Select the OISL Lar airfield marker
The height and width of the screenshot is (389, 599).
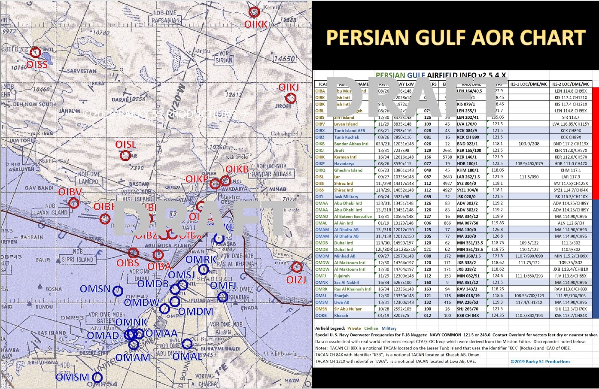coord(125,155)
